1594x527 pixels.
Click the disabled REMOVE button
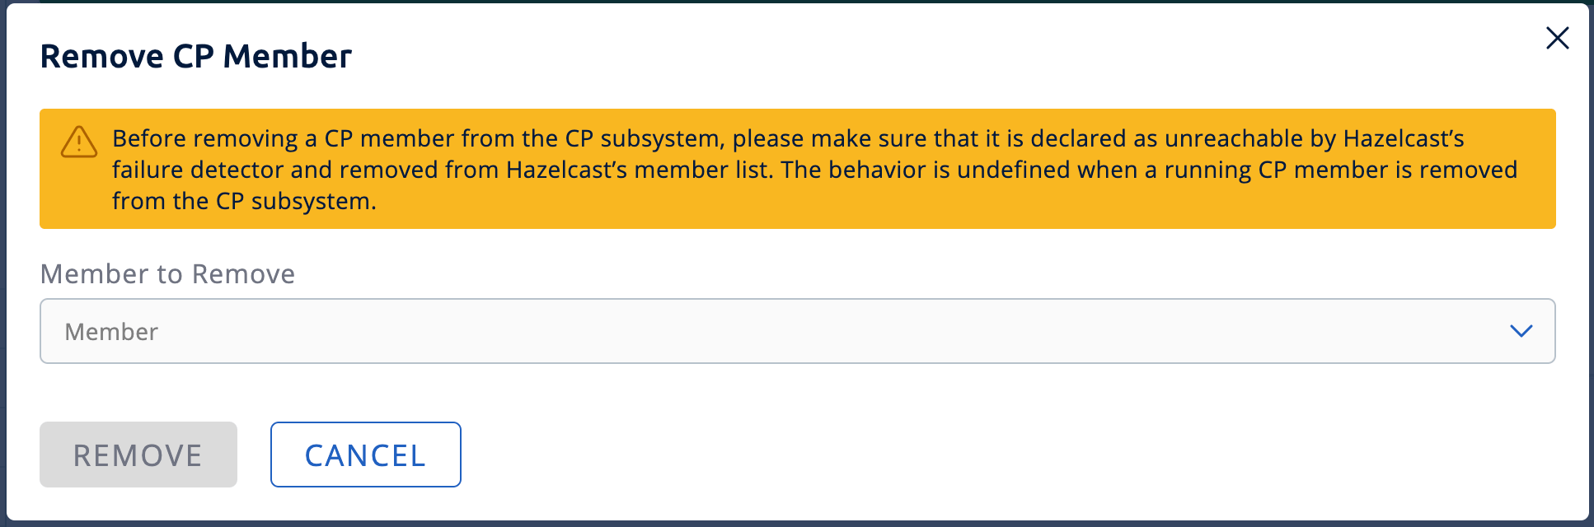(x=138, y=455)
